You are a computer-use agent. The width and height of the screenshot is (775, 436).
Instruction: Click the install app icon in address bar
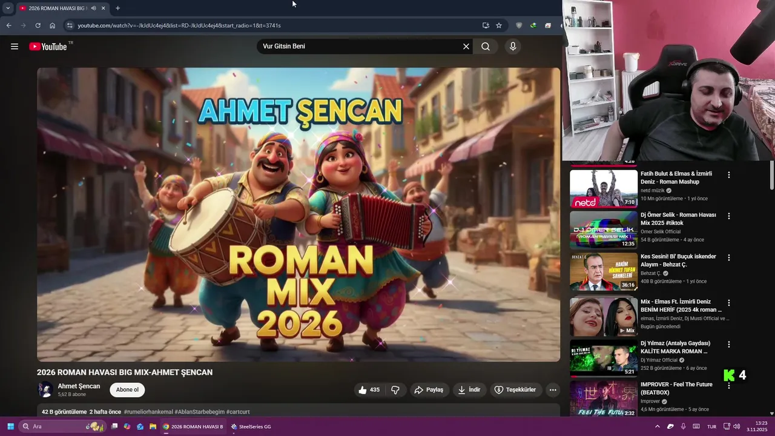click(x=486, y=25)
